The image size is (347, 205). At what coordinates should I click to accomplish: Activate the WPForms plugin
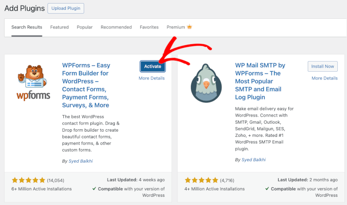click(x=152, y=66)
